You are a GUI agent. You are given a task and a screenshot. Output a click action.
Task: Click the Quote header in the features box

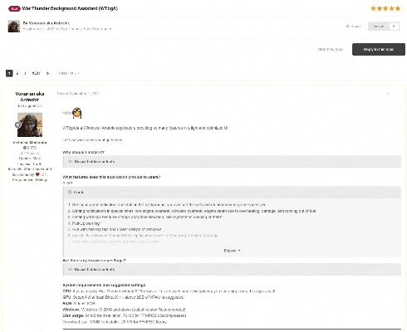232,192
